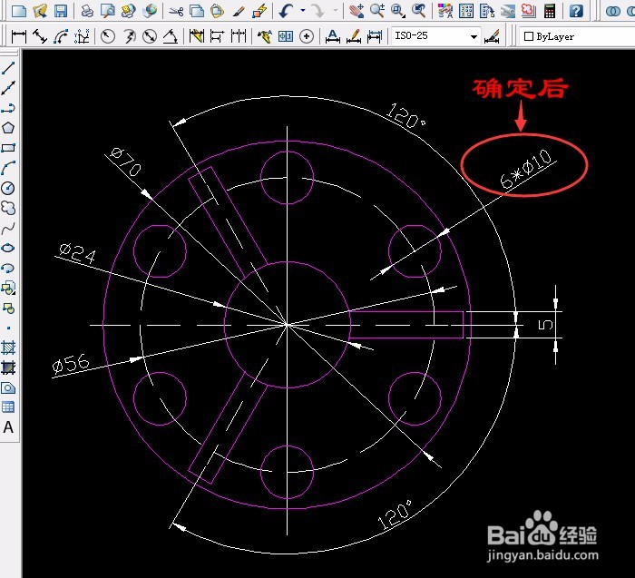Select the Angular dimension tool
The image size is (635, 578).
click(171, 36)
